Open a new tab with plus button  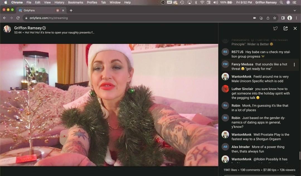71,10
